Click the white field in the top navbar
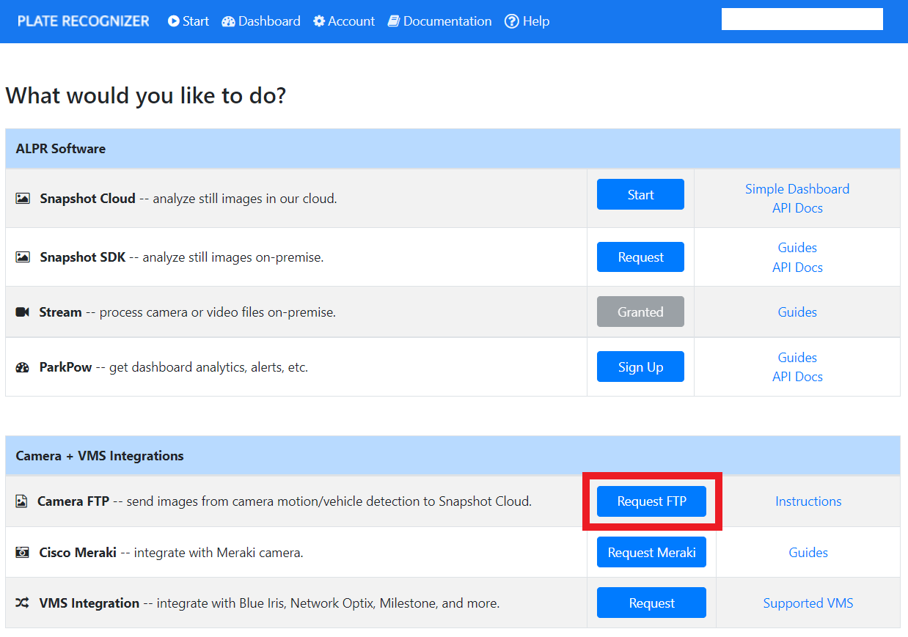This screenshot has width=908, height=637. pyautogui.click(x=802, y=19)
